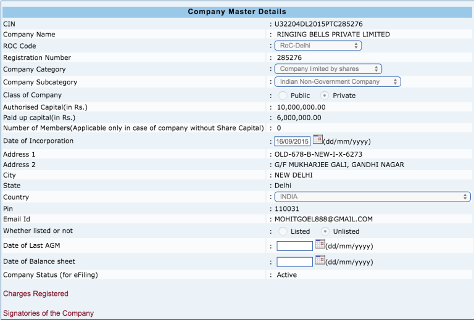Open Signatories of the Company link
The height and width of the screenshot is (320, 474).
[49, 313]
